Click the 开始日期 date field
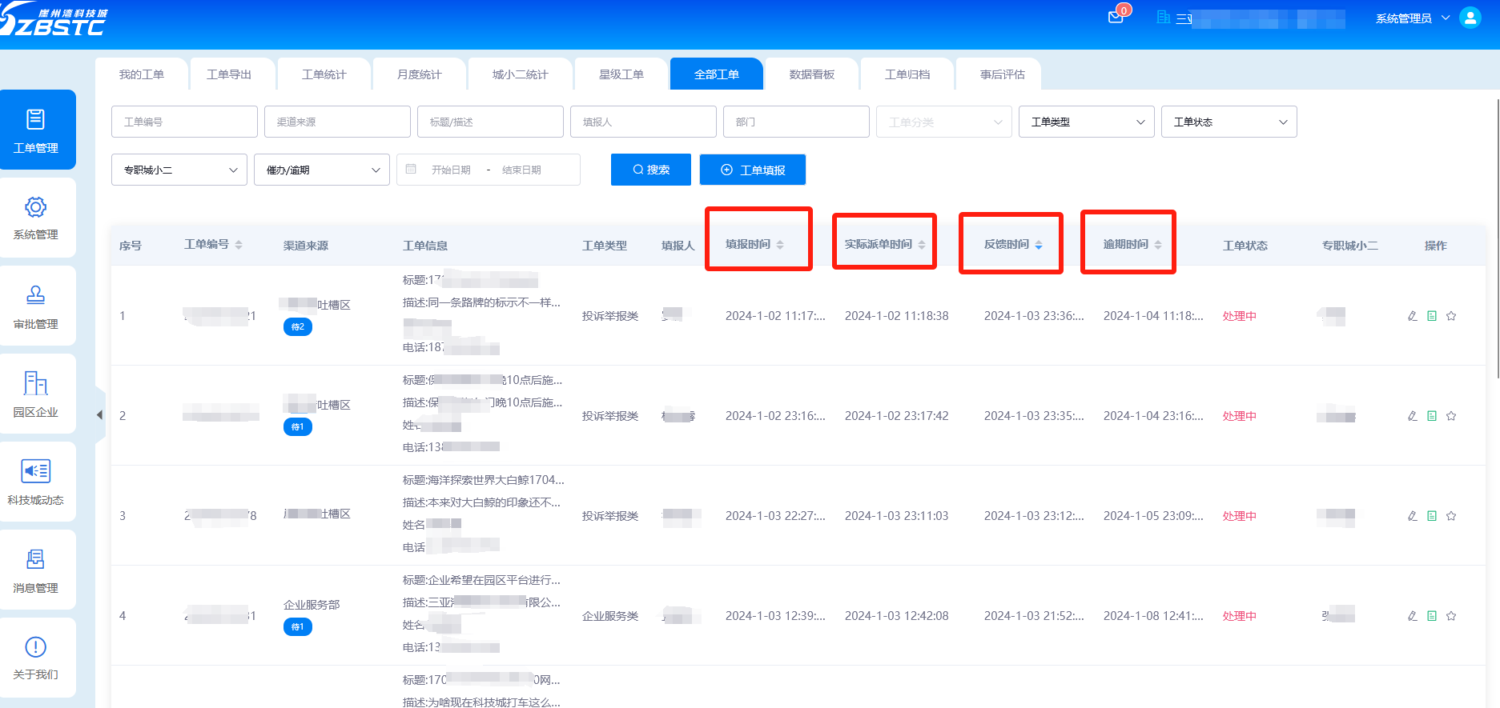 (451, 170)
